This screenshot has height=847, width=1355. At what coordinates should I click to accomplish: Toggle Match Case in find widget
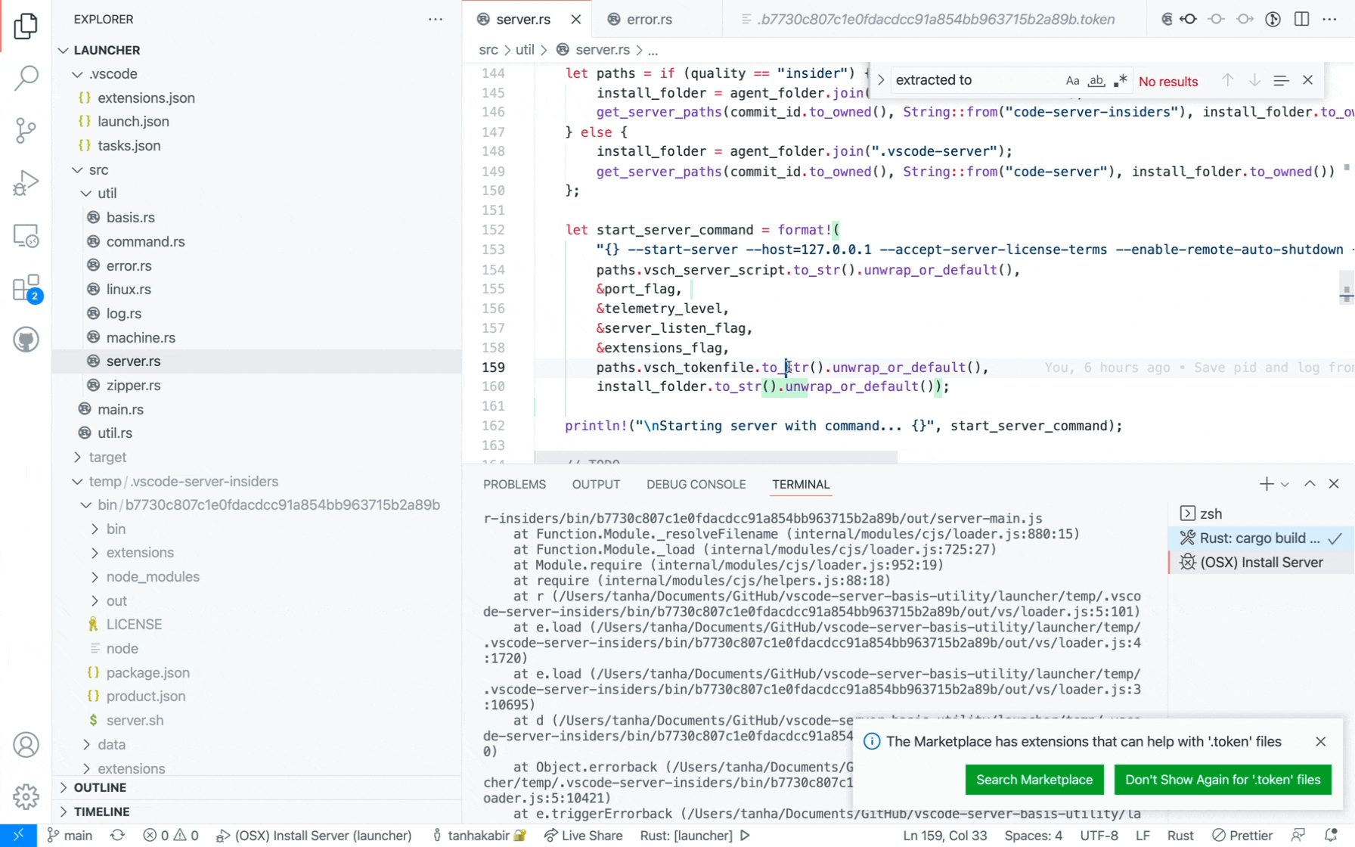click(x=1072, y=80)
